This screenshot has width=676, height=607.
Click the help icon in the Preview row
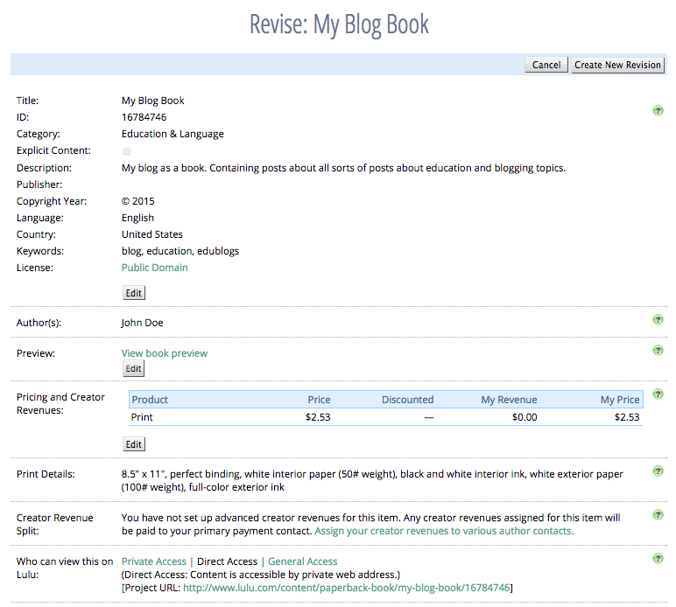click(x=658, y=351)
